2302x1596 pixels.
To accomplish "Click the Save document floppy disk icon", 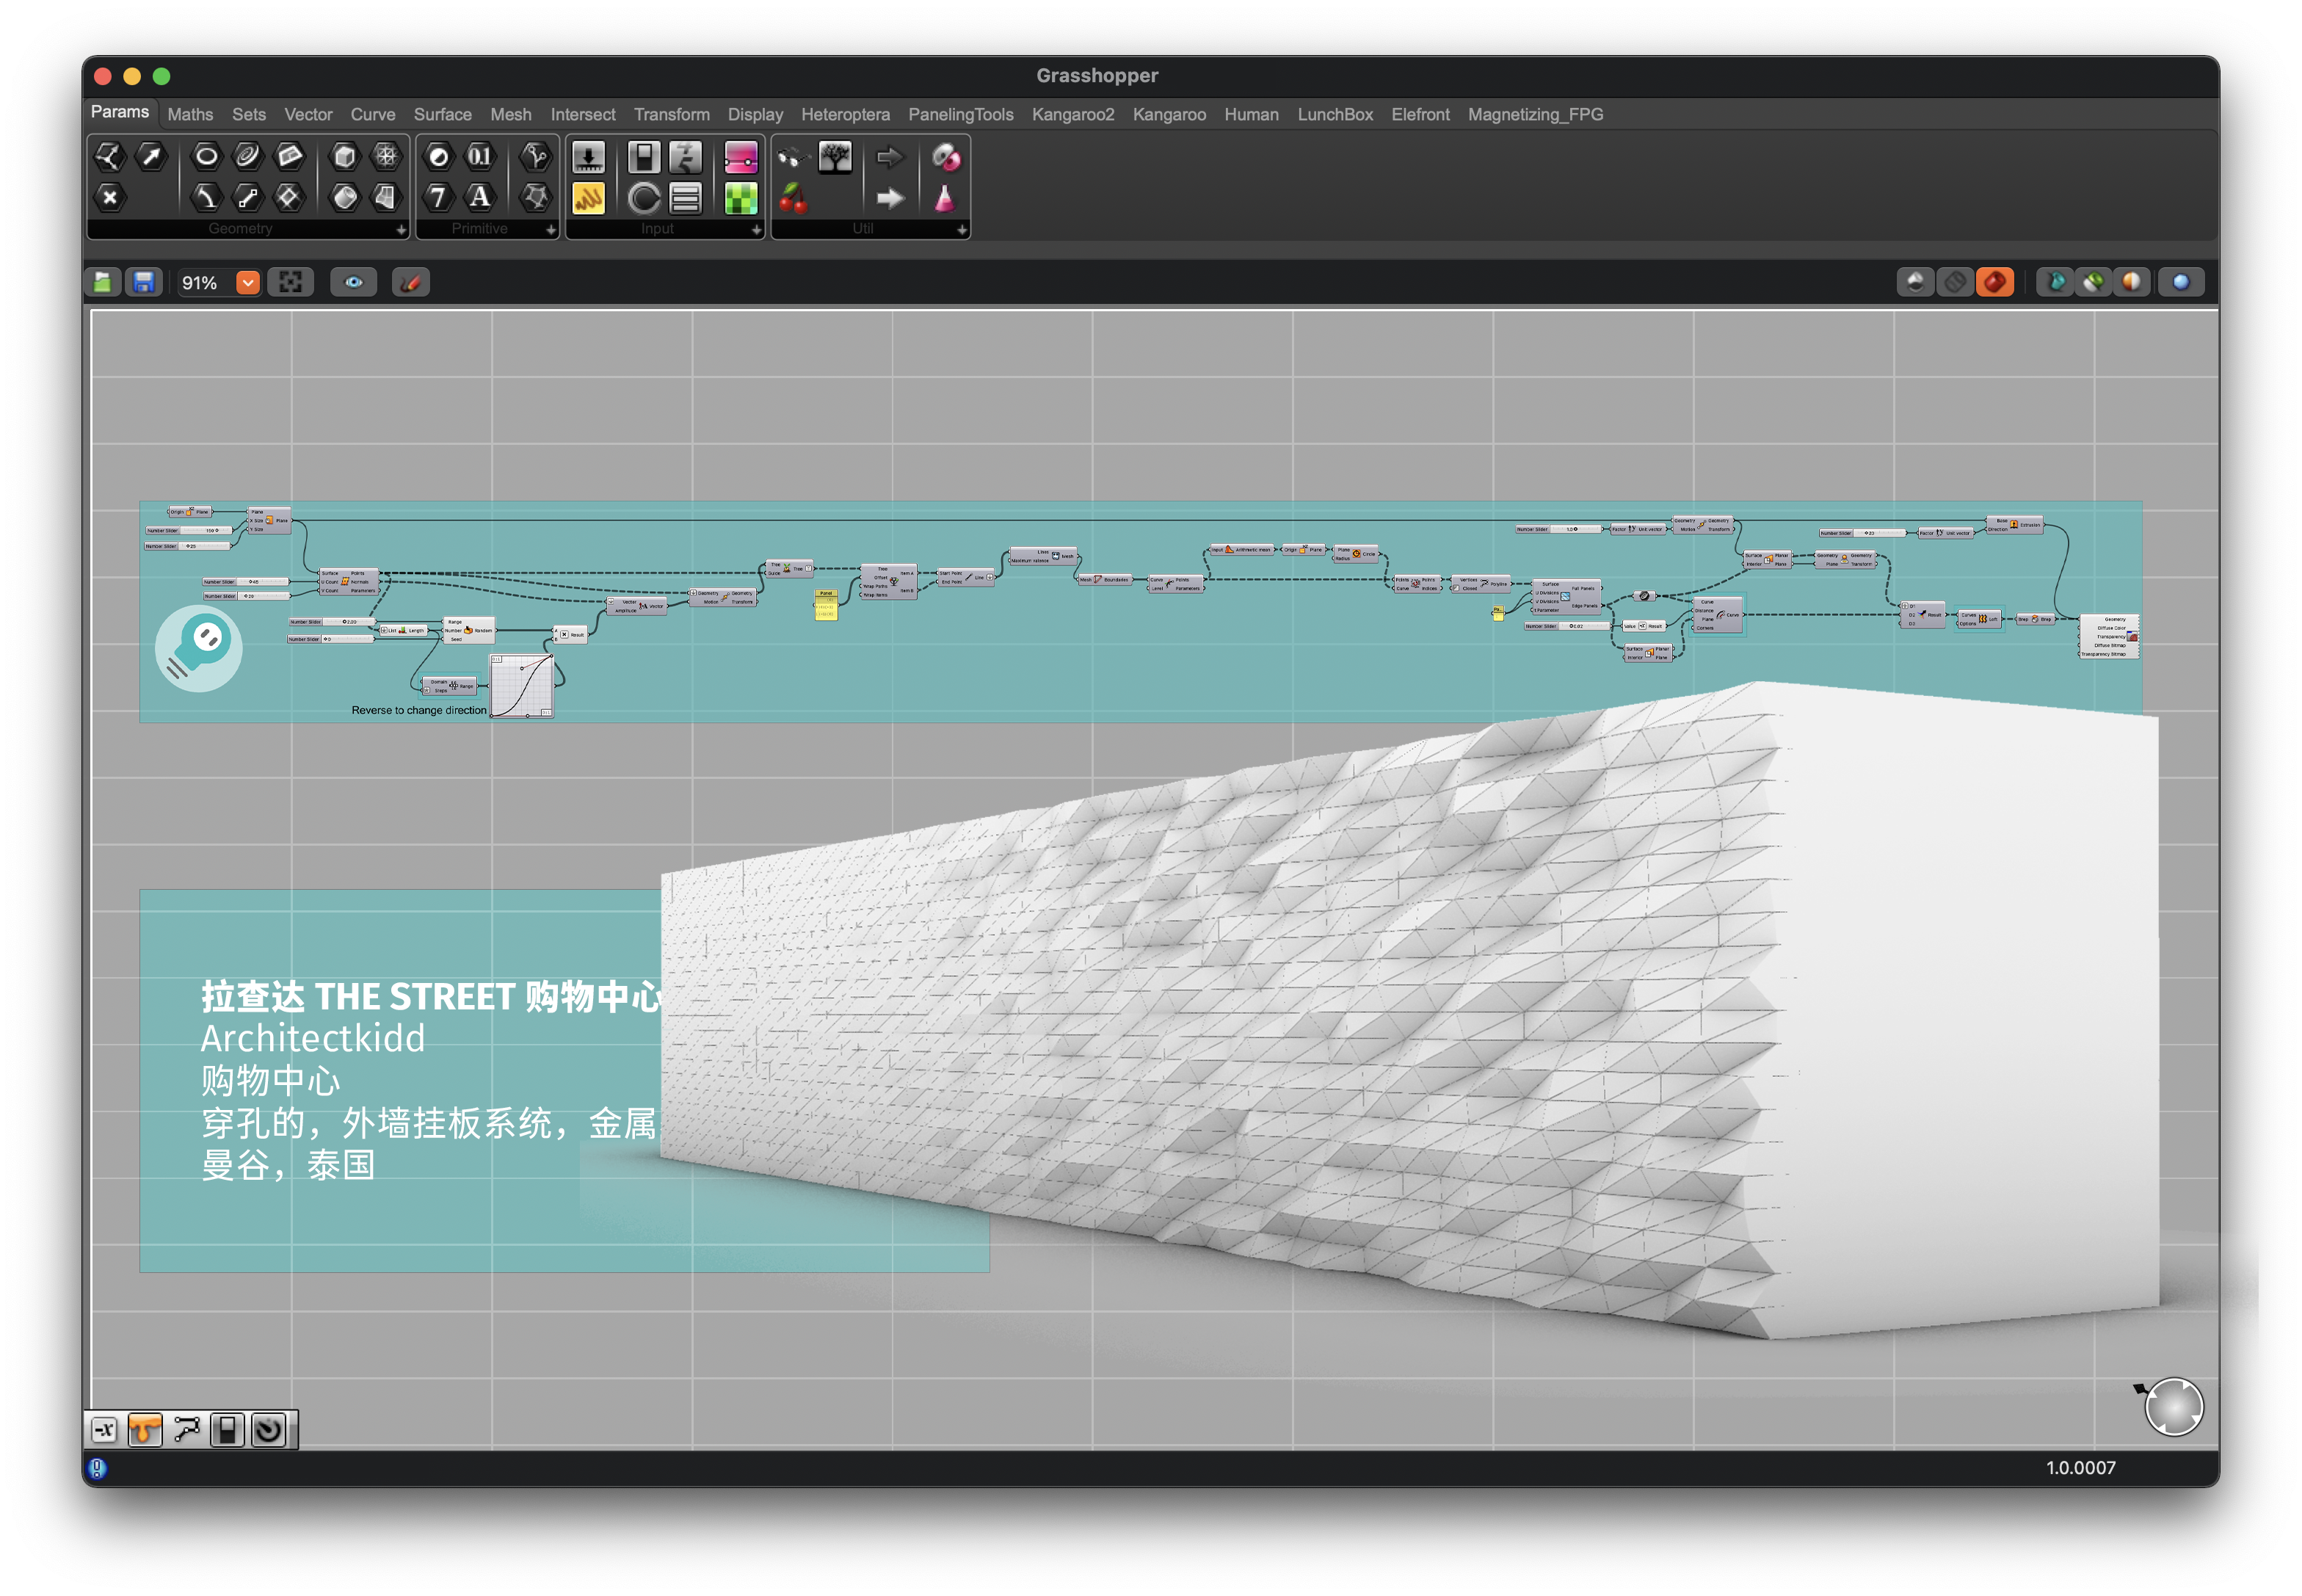I will tap(144, 283).
